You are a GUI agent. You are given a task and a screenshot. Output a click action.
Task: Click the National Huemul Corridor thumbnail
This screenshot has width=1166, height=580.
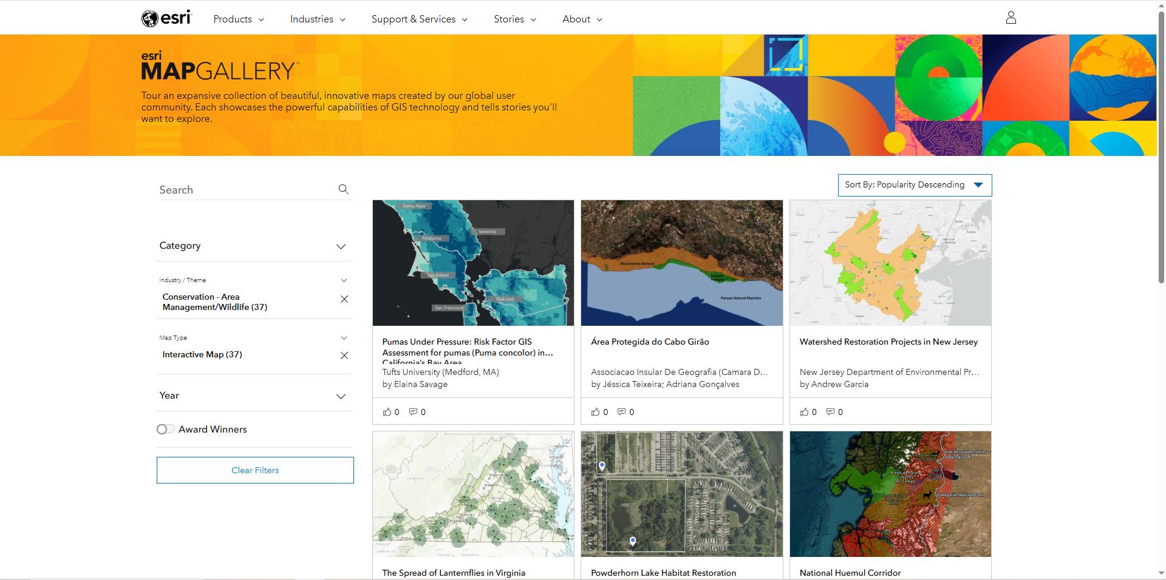click(x=890, y=494)
